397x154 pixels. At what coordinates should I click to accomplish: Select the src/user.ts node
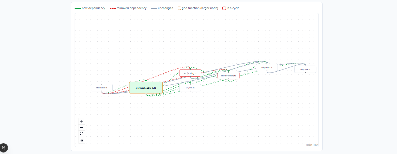point(305,70)
